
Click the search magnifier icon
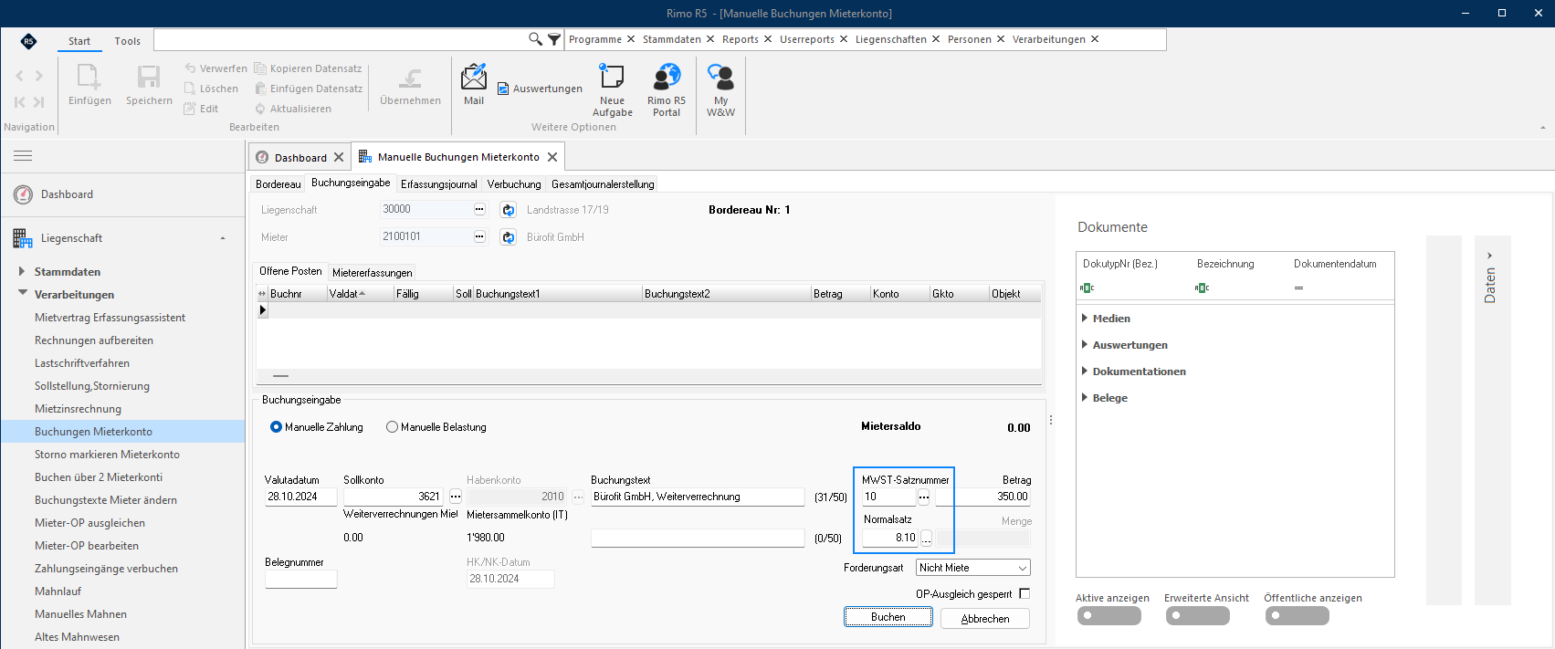point(536,39)
